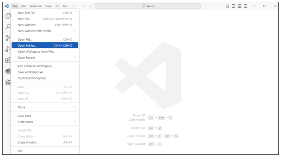The image size is (281, 157).
Task: Click the star-shaped extension icon in activity bar
Action: pyautogui.click(x=8, y=82)
